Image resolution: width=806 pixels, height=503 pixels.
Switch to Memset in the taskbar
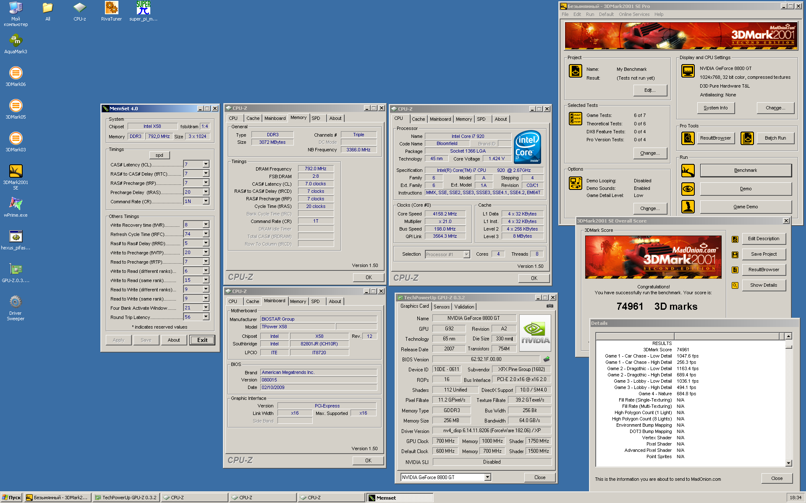[399, 498]
